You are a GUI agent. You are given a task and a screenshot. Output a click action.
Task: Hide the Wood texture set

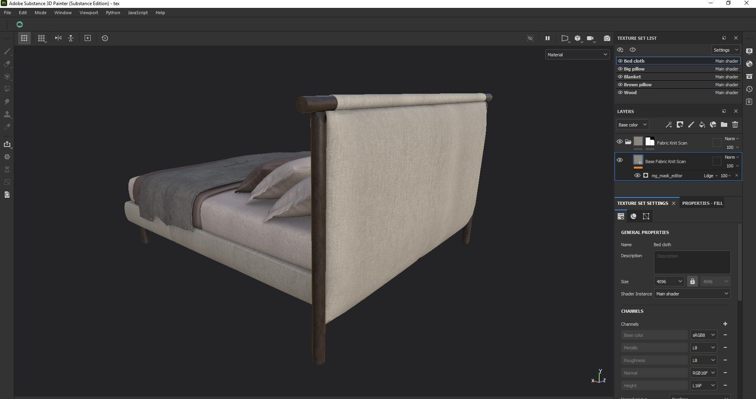tap(620, 93)
